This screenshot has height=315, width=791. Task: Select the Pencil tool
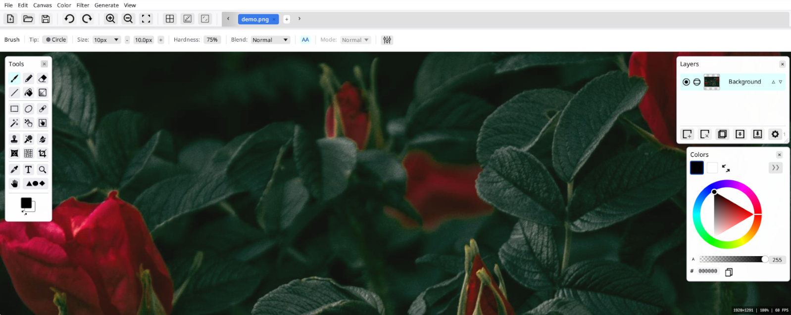(x=29, y=79)
